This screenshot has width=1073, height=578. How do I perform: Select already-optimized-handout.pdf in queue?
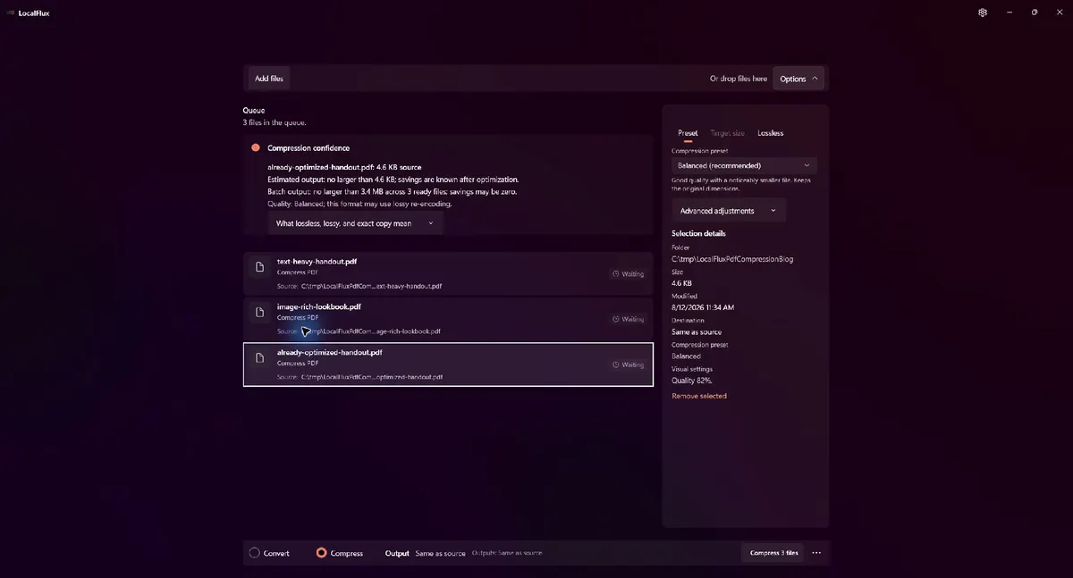tap(448, 364)
